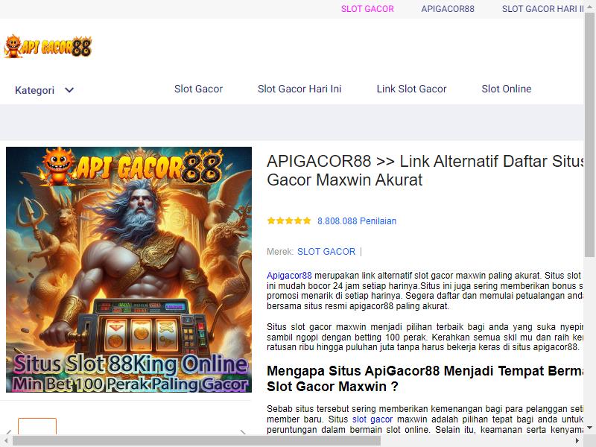Click the five-star rating icons

coord(289,221)
